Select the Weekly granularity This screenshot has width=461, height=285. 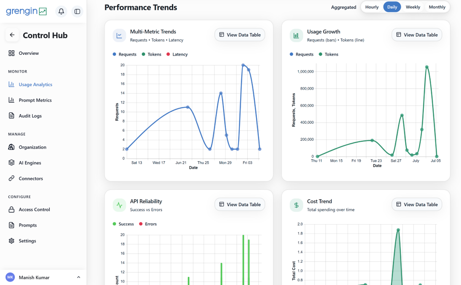point(413,7)
